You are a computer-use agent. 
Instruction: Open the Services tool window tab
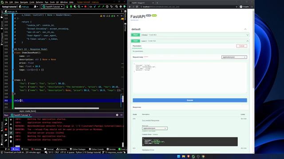coord(111,149)
